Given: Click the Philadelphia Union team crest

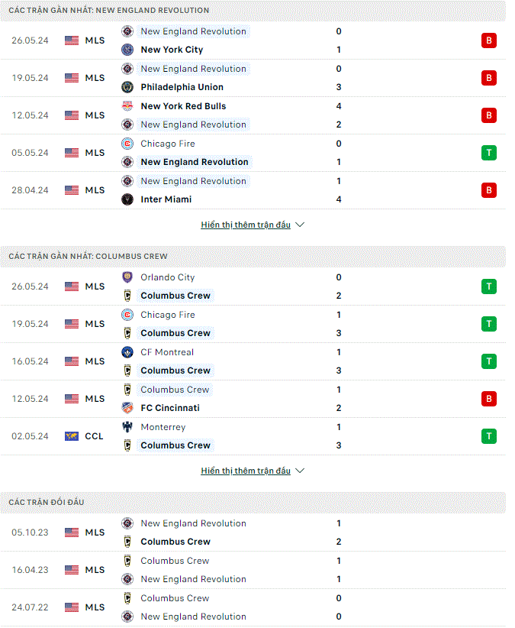Looking at the screenshot, I should click(x=127, y=87).
